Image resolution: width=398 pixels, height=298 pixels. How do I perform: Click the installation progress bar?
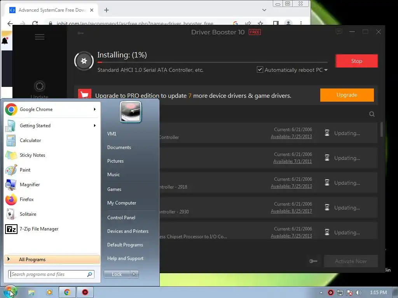click(x=213, y=62)
